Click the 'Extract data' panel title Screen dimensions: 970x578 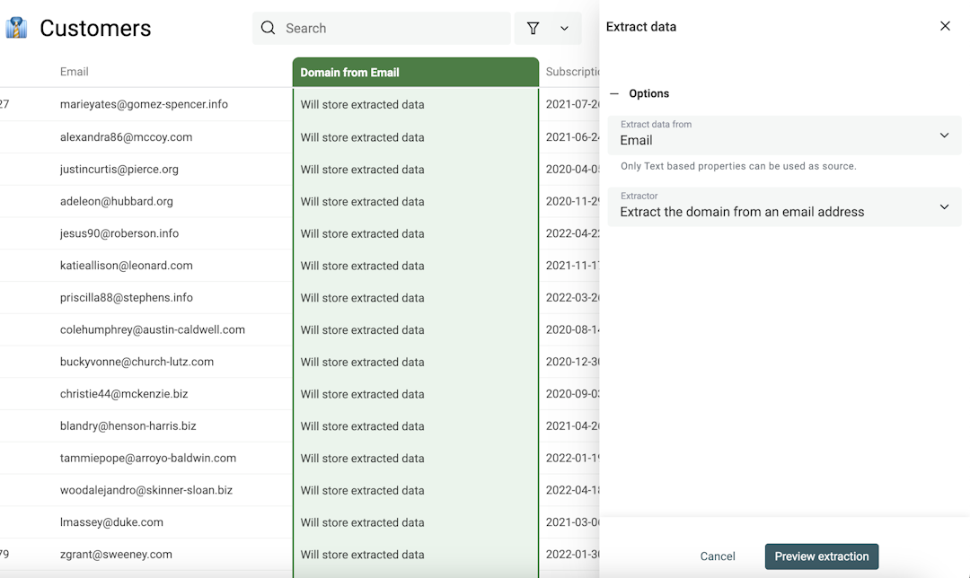tap(640, 26)
